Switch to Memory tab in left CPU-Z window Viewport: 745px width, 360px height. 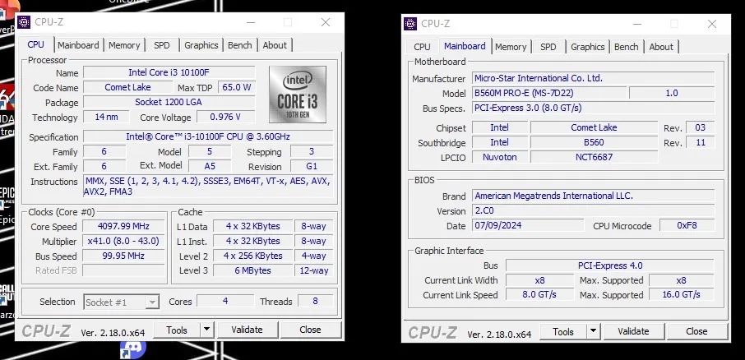[x=124, y=45]
